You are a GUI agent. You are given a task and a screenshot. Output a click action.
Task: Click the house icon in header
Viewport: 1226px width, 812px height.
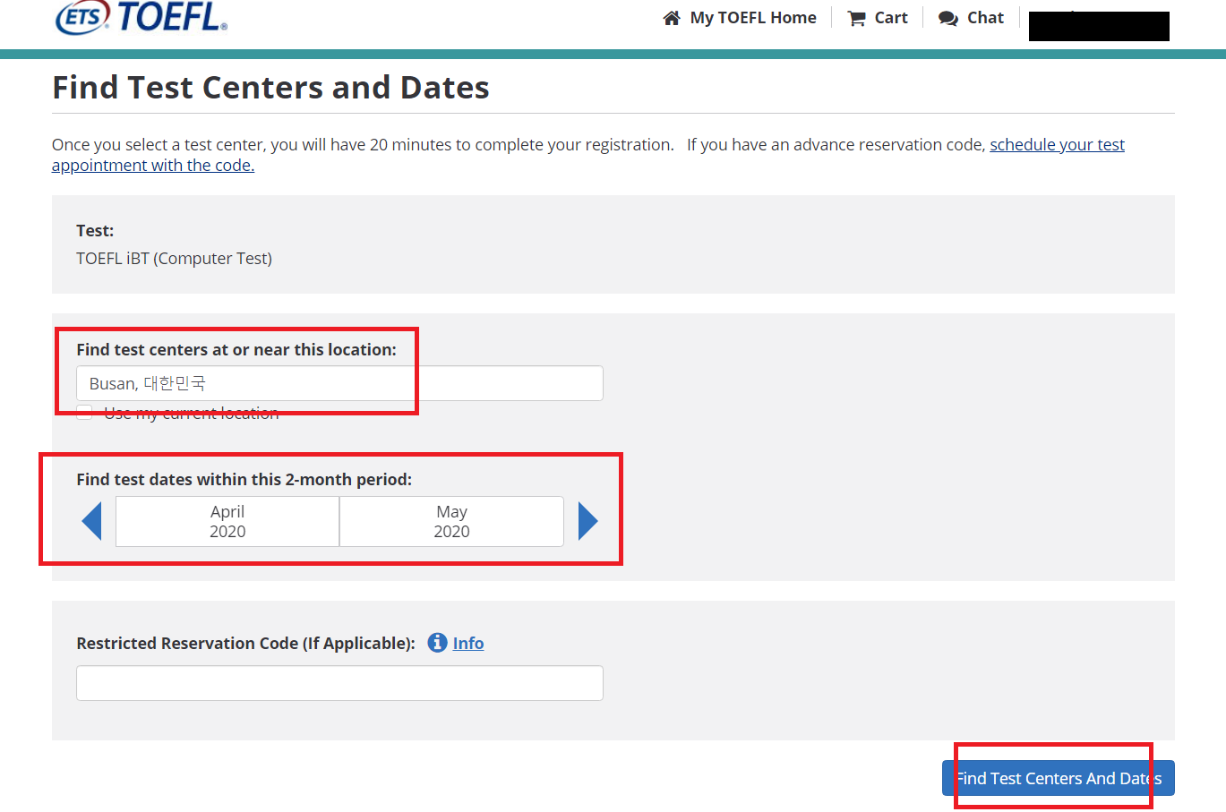click(672, 18)
